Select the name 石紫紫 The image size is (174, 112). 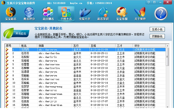tap(25, 90)
